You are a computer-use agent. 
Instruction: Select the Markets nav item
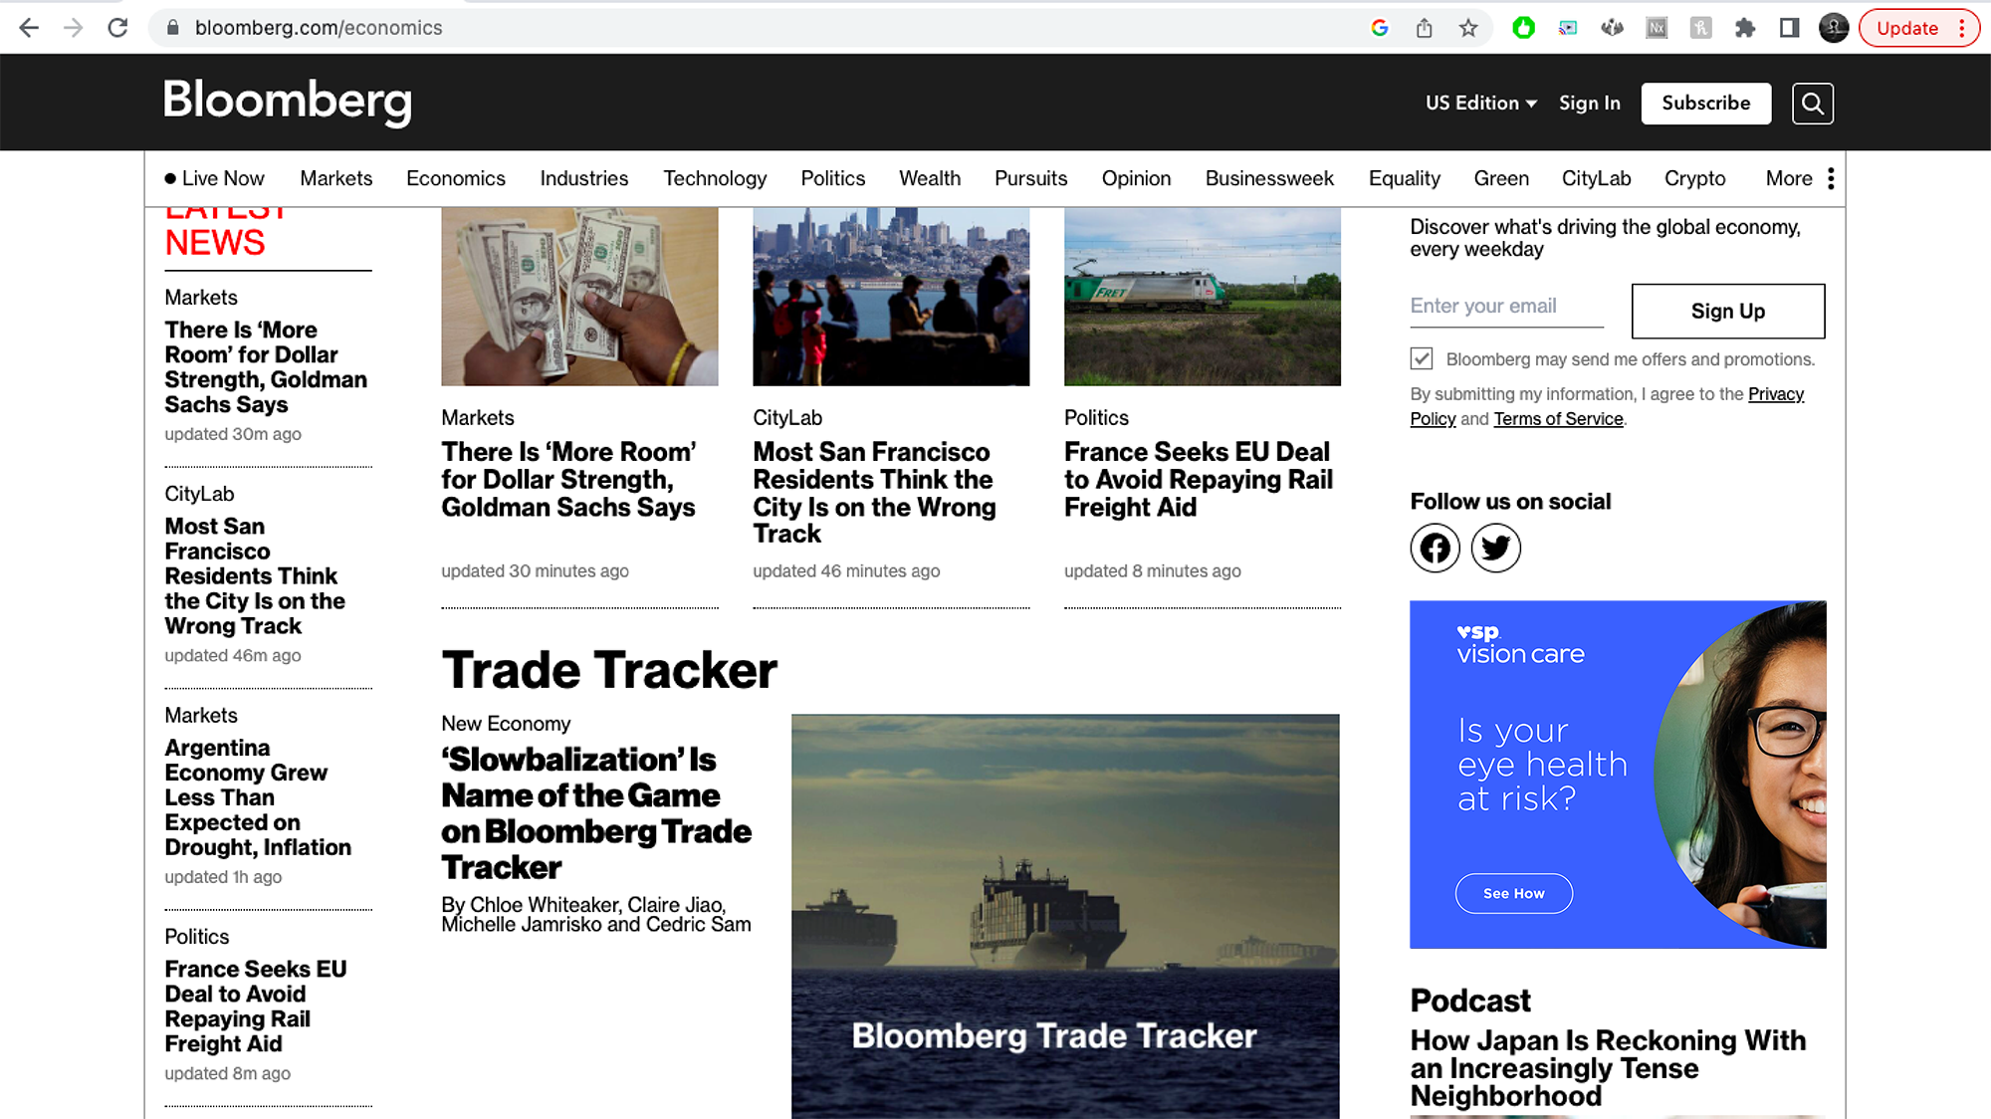tap(336, 179)
